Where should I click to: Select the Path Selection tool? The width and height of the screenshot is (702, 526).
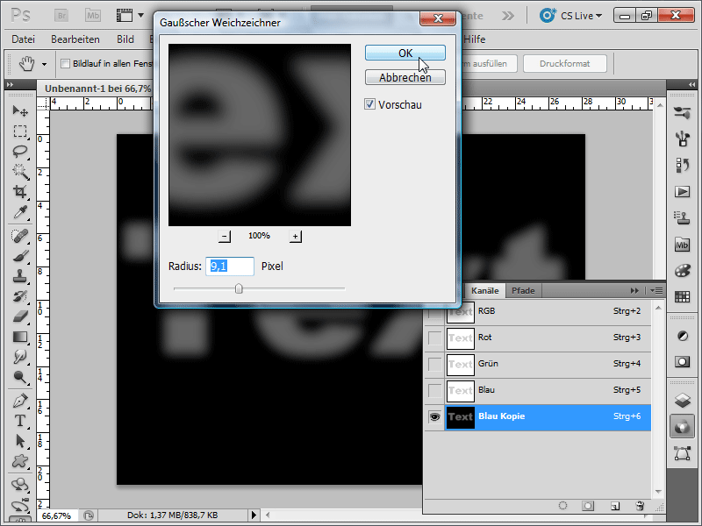pyautogui.click(x=20, y=442)
